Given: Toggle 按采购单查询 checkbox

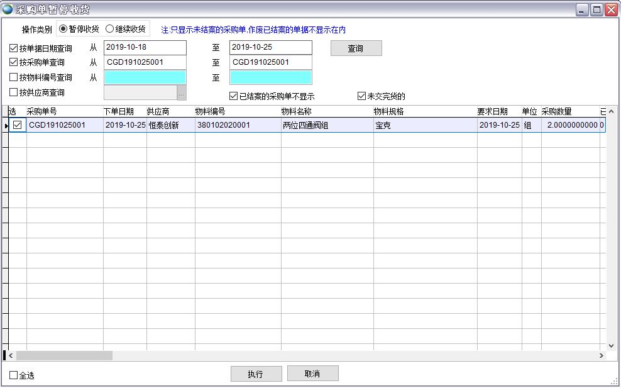Looking at the screenshot, I should (14, 63).
